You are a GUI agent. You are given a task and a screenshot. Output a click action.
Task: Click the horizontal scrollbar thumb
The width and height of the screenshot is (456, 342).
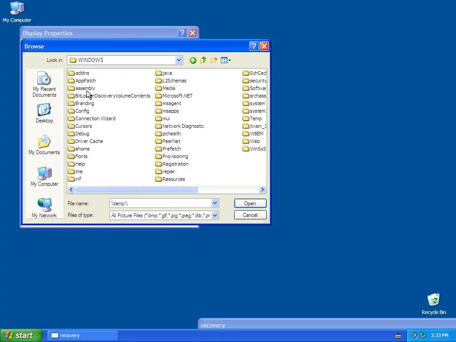136,190
